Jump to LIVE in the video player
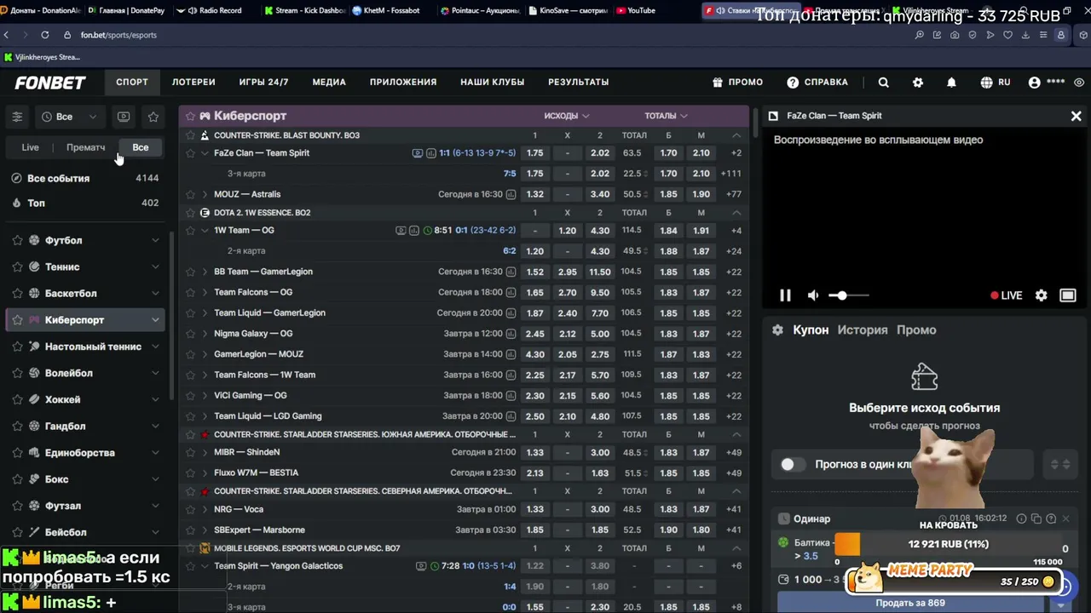 click(x=1006, y=295)
